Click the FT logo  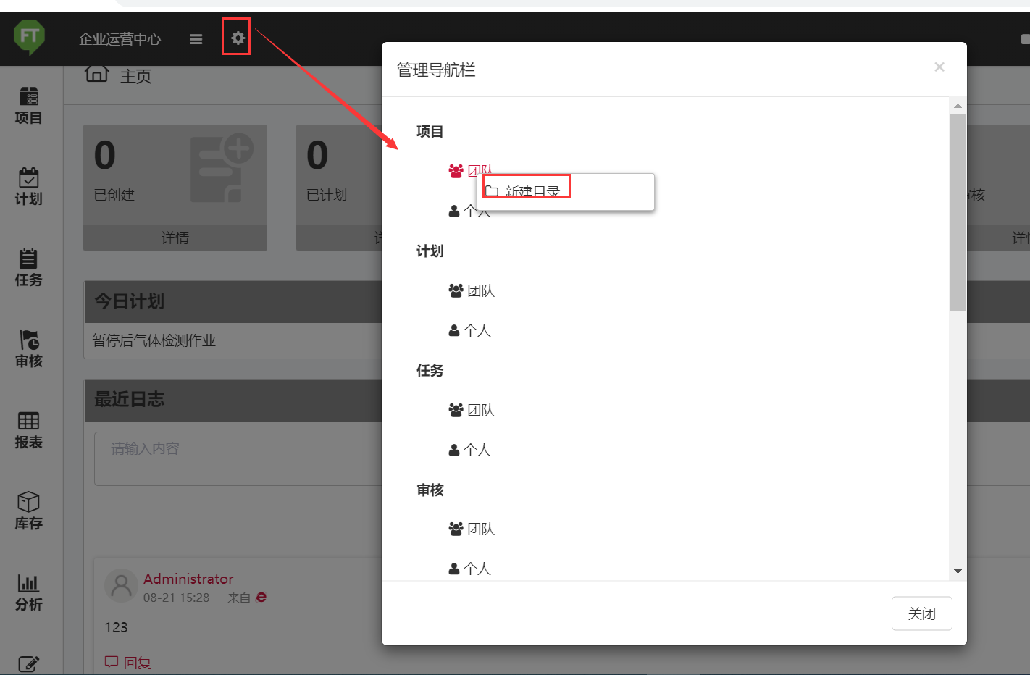pyautogui.click(x=30, y=36)
